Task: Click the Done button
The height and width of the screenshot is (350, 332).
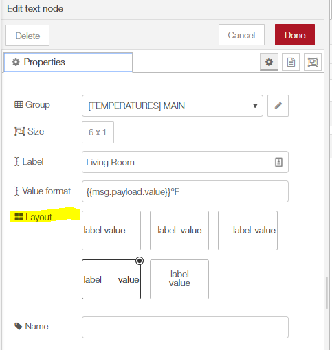Action: (x=295, y=35)
